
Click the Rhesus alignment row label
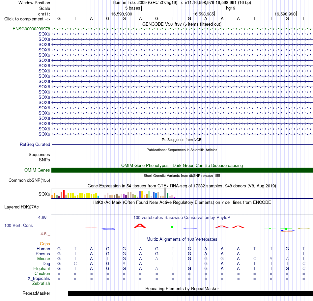tap(43, 254)
